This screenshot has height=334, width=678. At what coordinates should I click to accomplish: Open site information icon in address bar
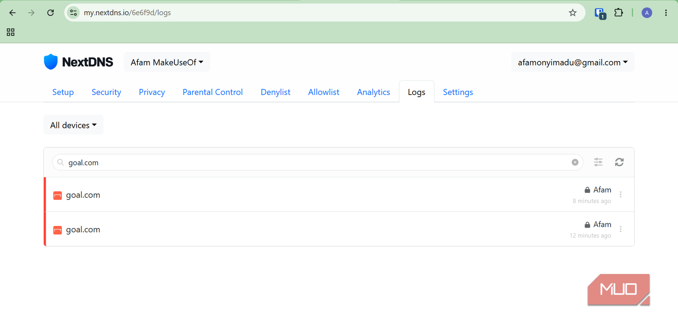pos(74,13)
